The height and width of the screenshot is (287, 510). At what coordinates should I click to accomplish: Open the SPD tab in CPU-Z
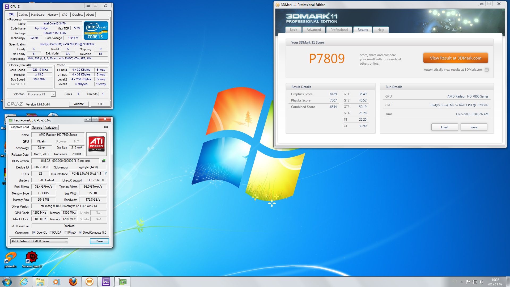65,15
